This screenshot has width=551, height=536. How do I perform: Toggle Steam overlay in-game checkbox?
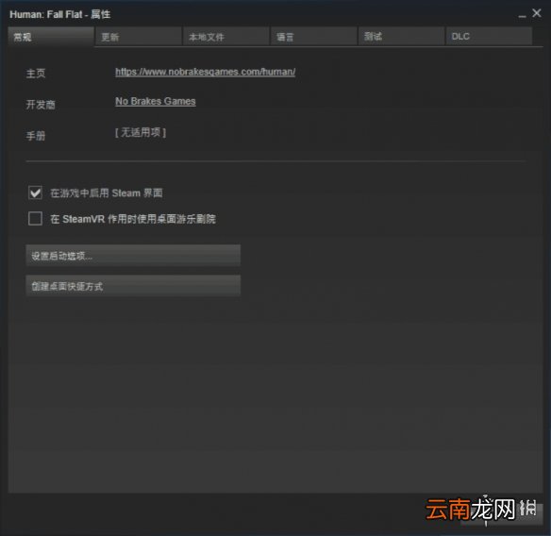click(x=35, y=193)
